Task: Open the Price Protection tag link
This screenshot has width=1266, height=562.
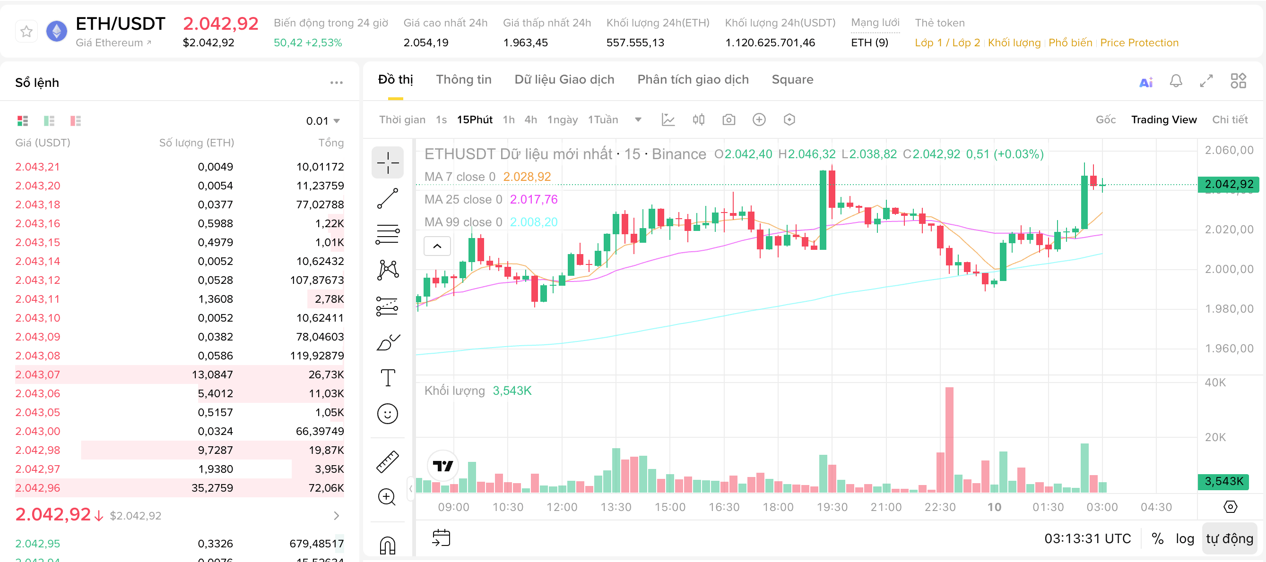Action: click(1139, 43)
